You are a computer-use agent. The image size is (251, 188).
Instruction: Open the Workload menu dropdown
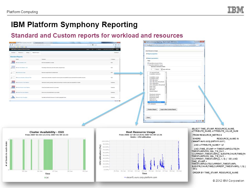[14, 52]
